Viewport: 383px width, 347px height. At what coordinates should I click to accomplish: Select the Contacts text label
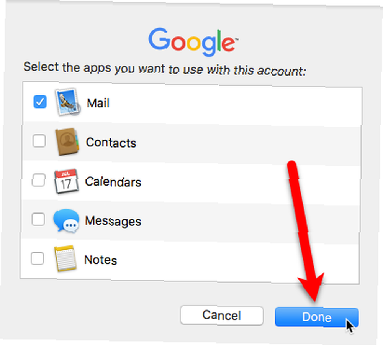(x=111, y=143)
